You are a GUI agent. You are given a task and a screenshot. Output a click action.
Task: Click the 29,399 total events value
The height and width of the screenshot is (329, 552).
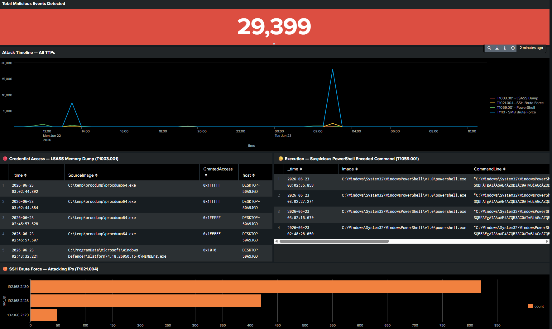tap(274, 26)
